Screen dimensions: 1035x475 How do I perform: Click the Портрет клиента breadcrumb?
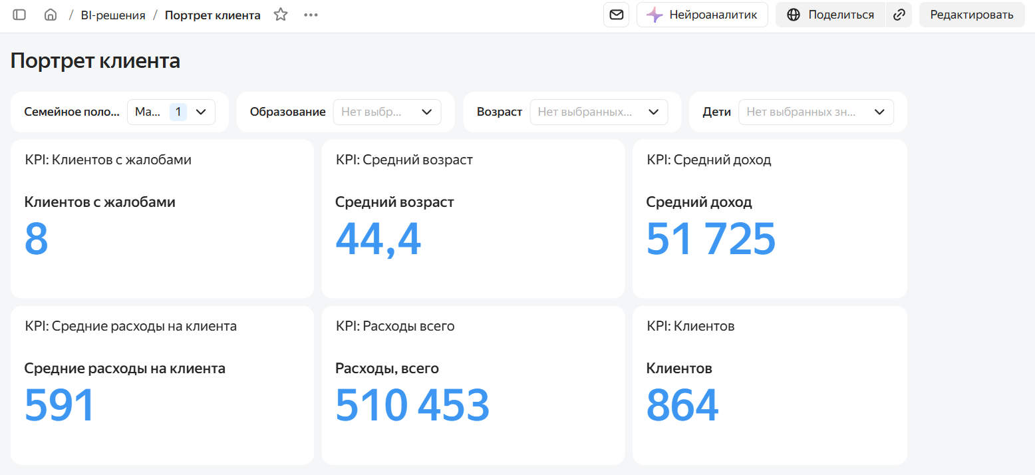click(213, 15)
